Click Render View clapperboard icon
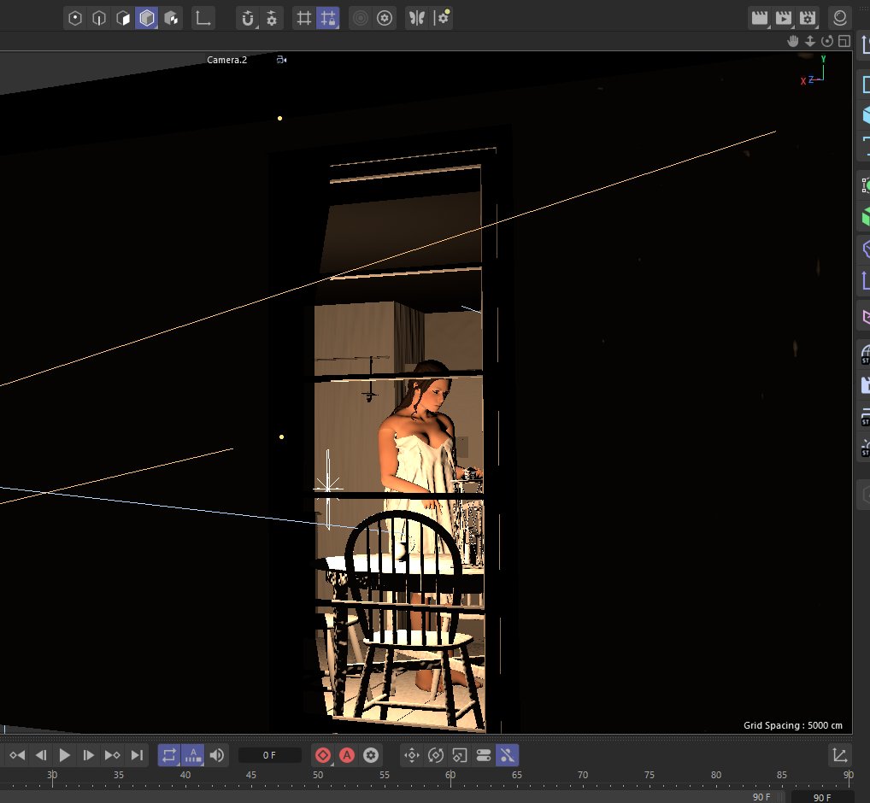 759,18
